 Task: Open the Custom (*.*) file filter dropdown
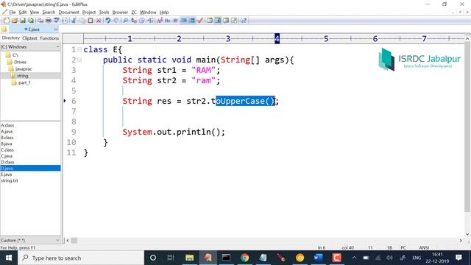pyautogui.click(x=30, y=241)
